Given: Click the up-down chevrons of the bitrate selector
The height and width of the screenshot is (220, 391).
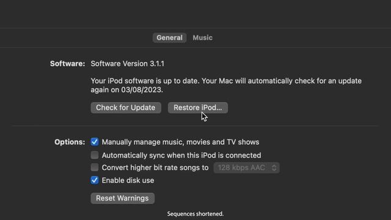Looking at the screenshot, I should pos(274,167).
